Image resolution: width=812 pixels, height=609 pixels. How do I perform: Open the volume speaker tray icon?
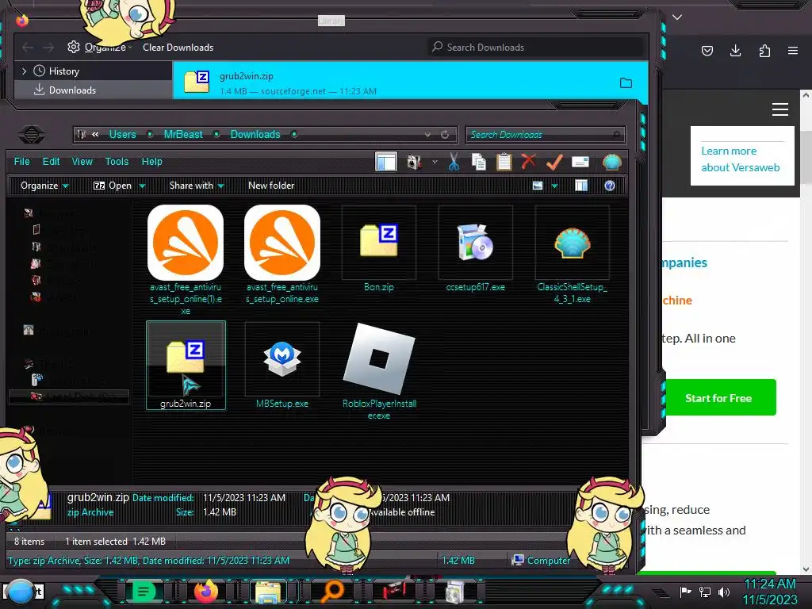click(x=724, y=592)
